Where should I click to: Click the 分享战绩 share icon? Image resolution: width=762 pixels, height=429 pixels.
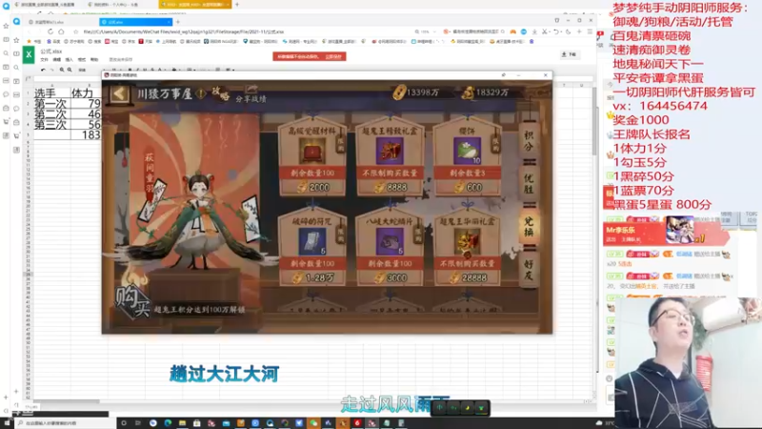251,94
